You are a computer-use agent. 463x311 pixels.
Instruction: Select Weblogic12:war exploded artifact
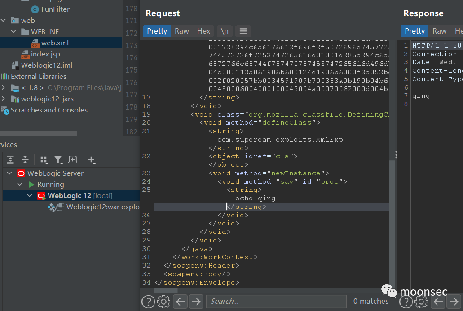point(103,207)
